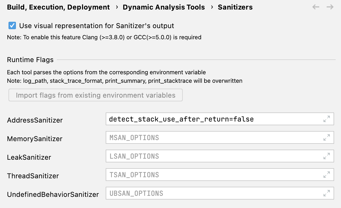Select the Sanitizers breadcrumb item
This screenshot has height=208, width=341.
click(235, 7)
